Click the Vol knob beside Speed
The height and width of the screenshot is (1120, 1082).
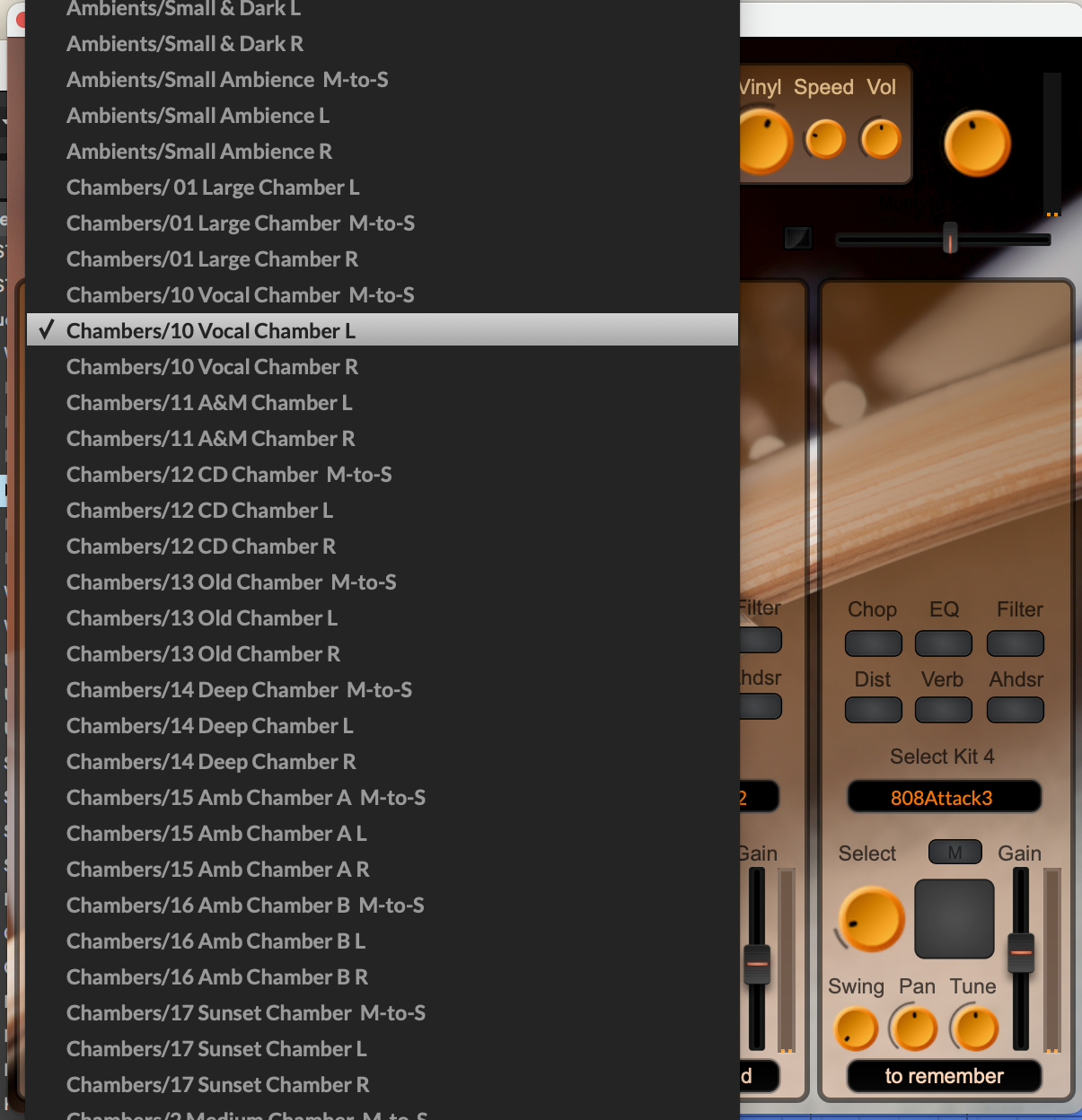click(881, 139)
